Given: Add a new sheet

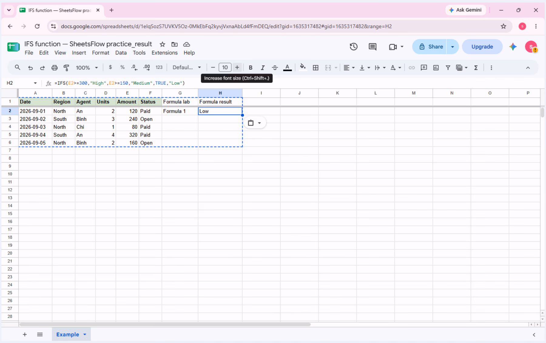Looking at the screenshot, I should (x=25, y=334).
